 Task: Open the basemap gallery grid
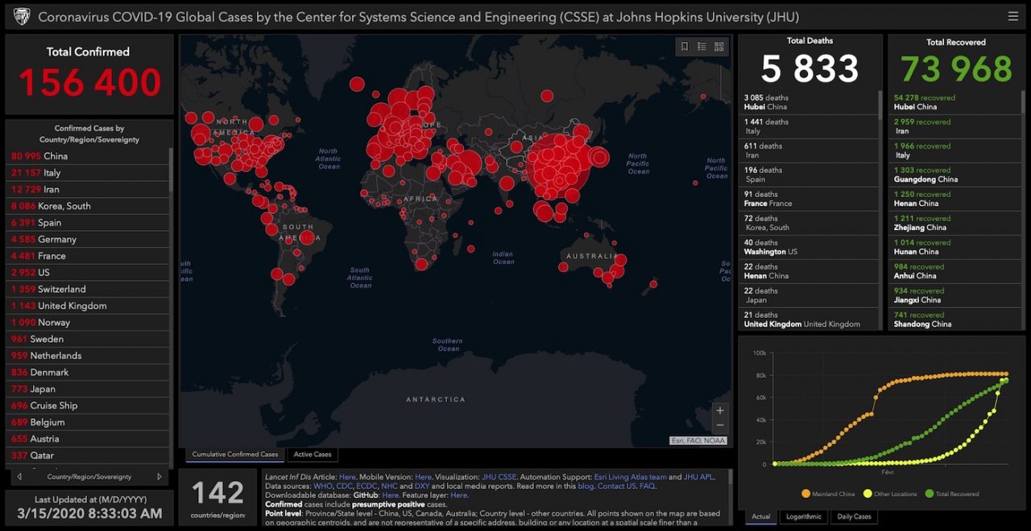click(719, 47)
